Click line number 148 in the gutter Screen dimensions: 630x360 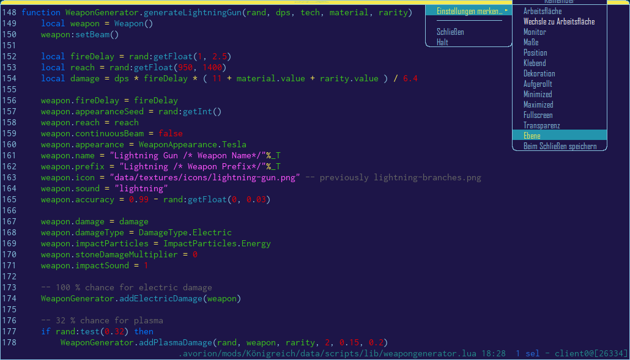(9, 12)
